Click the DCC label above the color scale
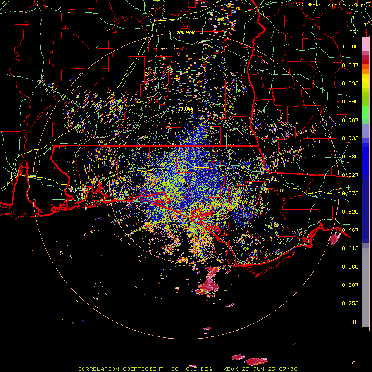Image resolution: width=372 pixels, height=372 pixels. point(363,25)
